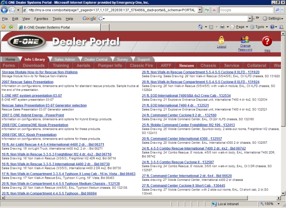Image resolution: width=286 pixels, height=208 pixels.
Task: Switch to the Sales Admin tab
Action: pos(65,59)
